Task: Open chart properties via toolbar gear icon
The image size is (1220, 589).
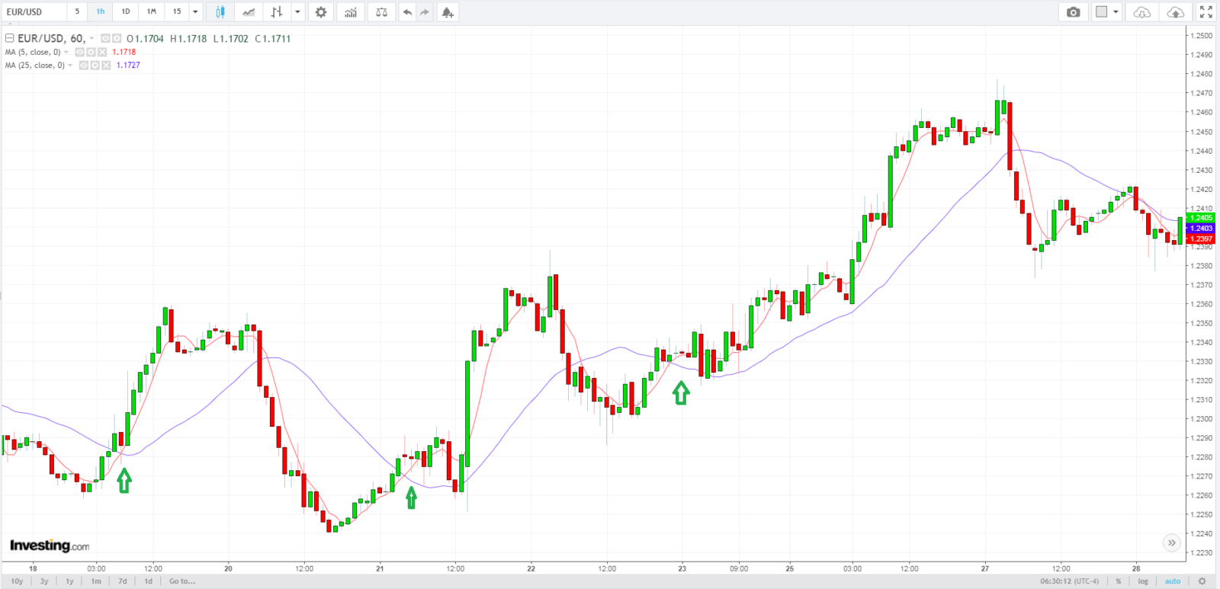Action: coord(321,12)
